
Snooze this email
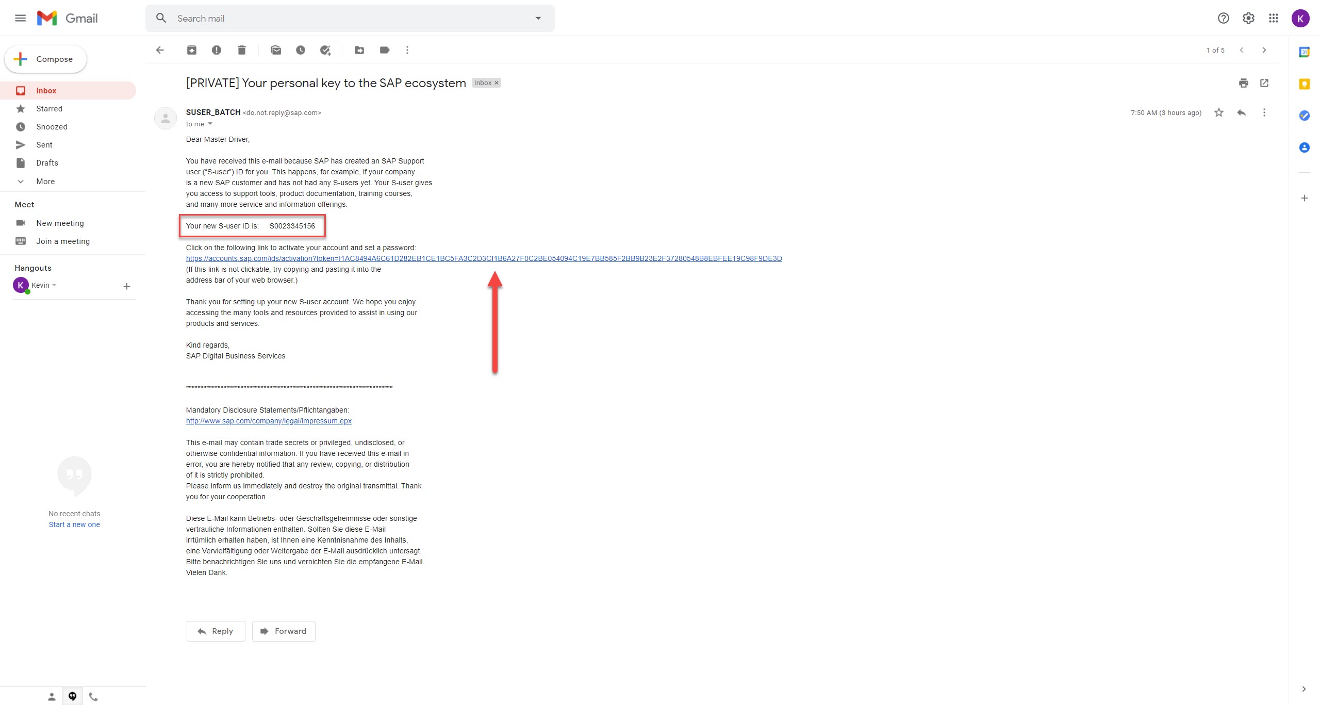tap(301, 50)
